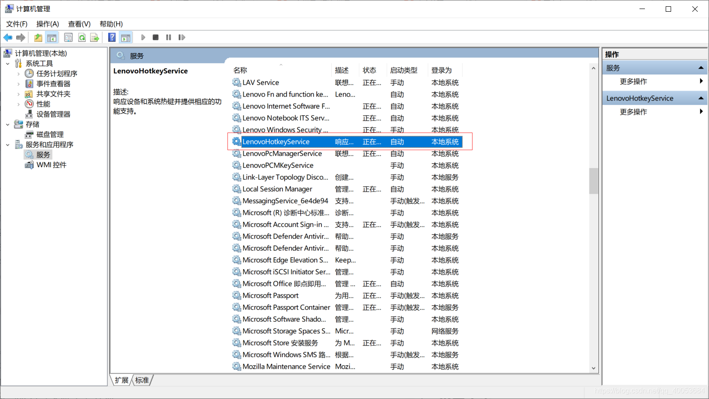Click the Export list toolbar icon
The width and height of the screenshot is (709, 399).
(94, 37)
